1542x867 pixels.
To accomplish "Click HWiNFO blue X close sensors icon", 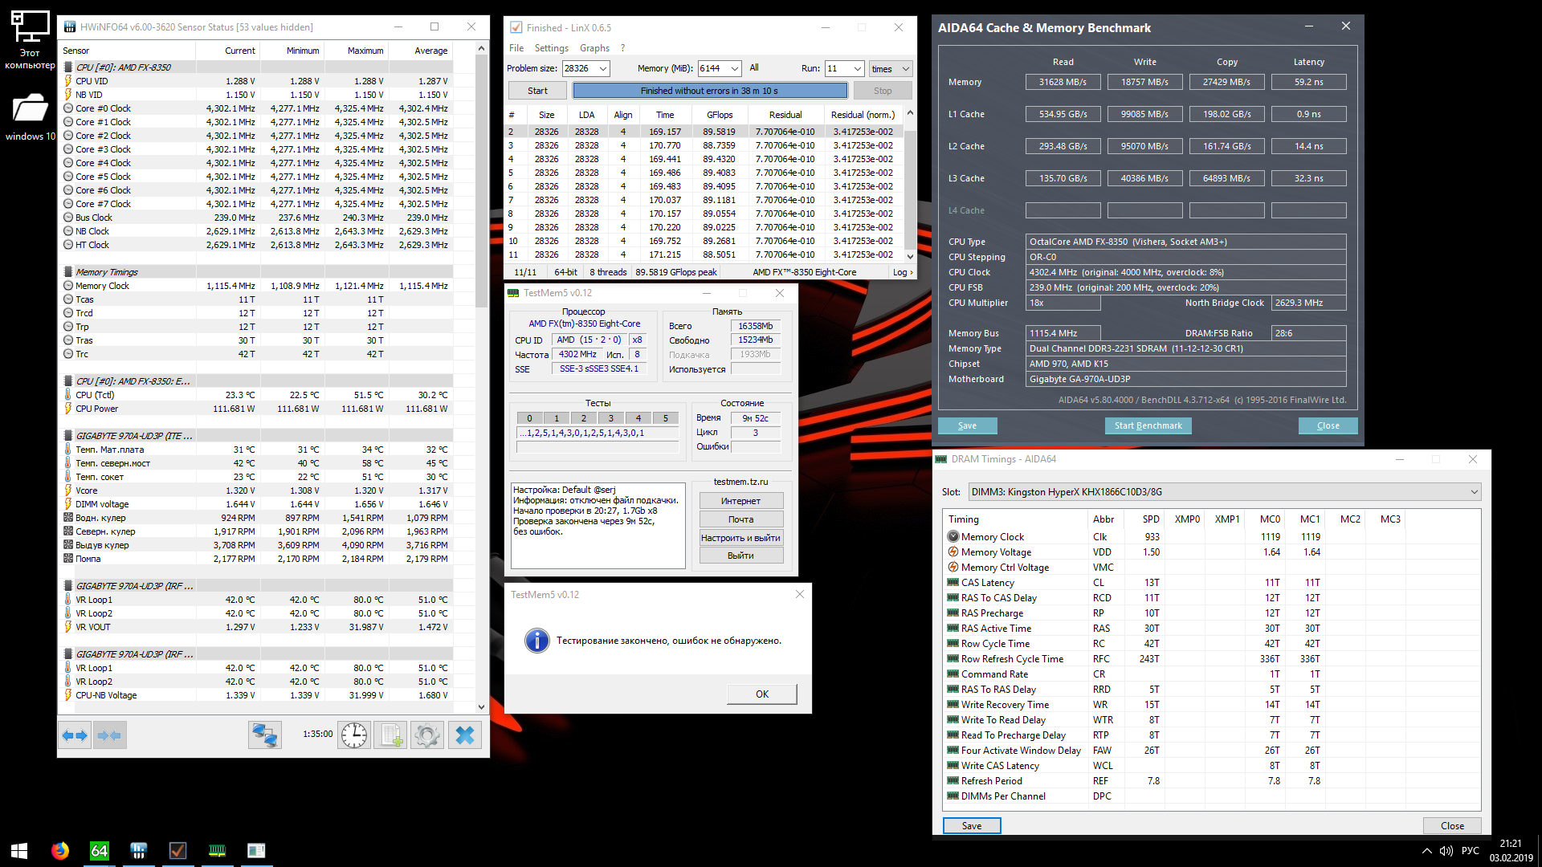I will coord(465,735).
